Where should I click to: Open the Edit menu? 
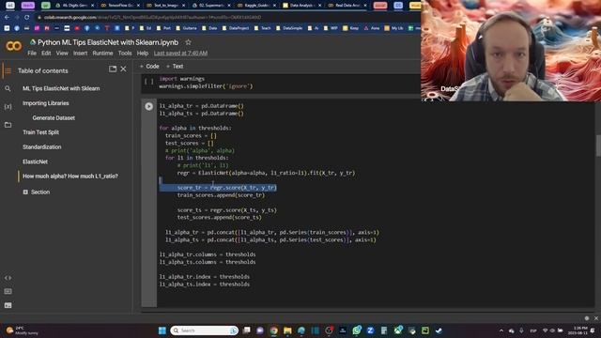click(x=46, y=54)
